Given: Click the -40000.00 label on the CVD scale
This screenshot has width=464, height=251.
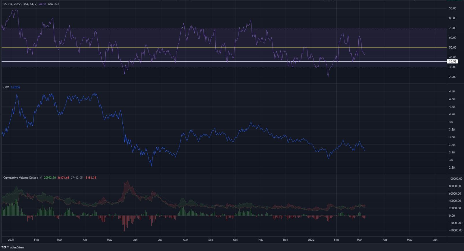Looking at the screenshot, I should [456, 230].
